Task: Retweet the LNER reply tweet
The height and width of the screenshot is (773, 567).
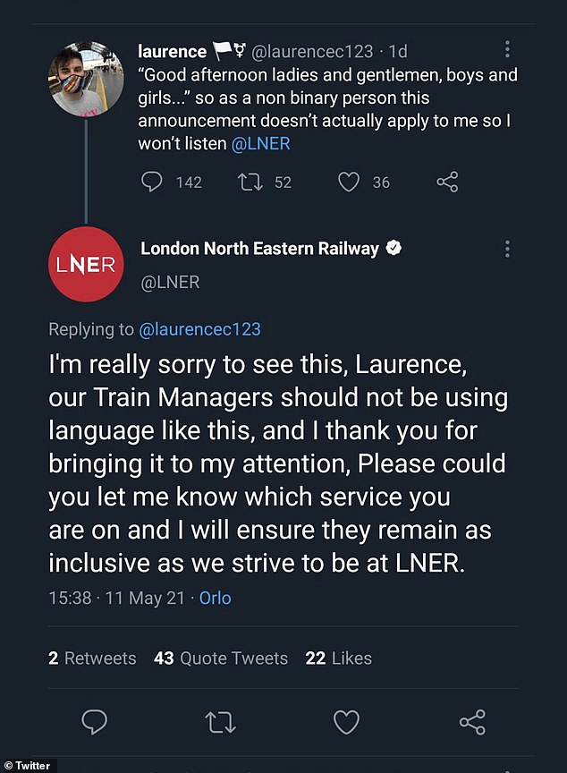Action: point(221,722)
